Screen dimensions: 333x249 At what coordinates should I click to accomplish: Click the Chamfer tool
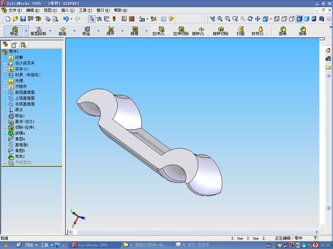303,31
